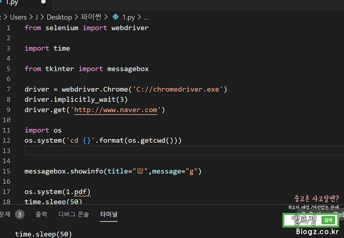Open the Desktop breadcrumb segment

[x=59, y=17]
